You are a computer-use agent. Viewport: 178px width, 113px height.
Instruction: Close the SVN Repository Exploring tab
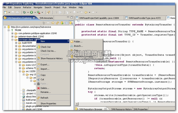34,18
